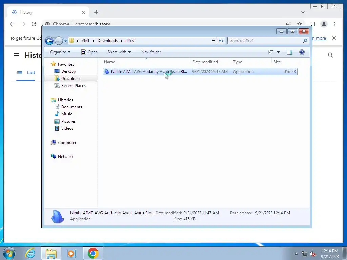Open the Chrome three-dot menu
The width and height of the screenshot is (347, 260).
tap(335, 24)
